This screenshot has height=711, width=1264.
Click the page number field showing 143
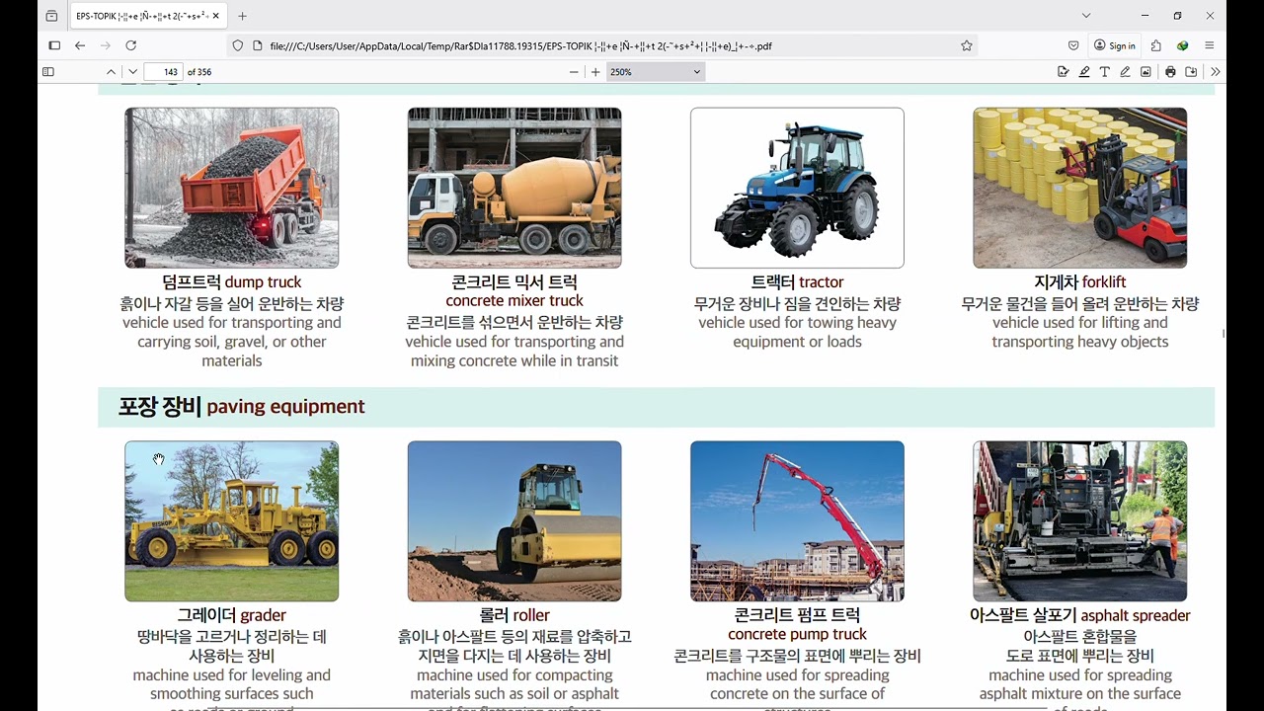164,72
